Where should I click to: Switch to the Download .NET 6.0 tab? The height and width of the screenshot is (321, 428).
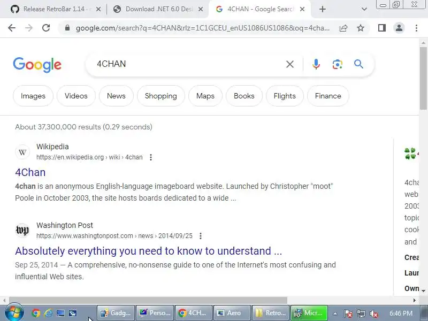click(158, 9)
